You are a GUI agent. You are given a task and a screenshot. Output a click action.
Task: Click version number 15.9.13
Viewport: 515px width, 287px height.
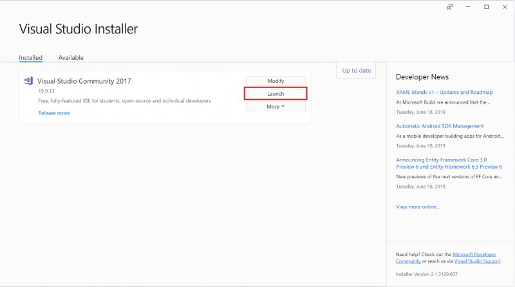[46, 91]
